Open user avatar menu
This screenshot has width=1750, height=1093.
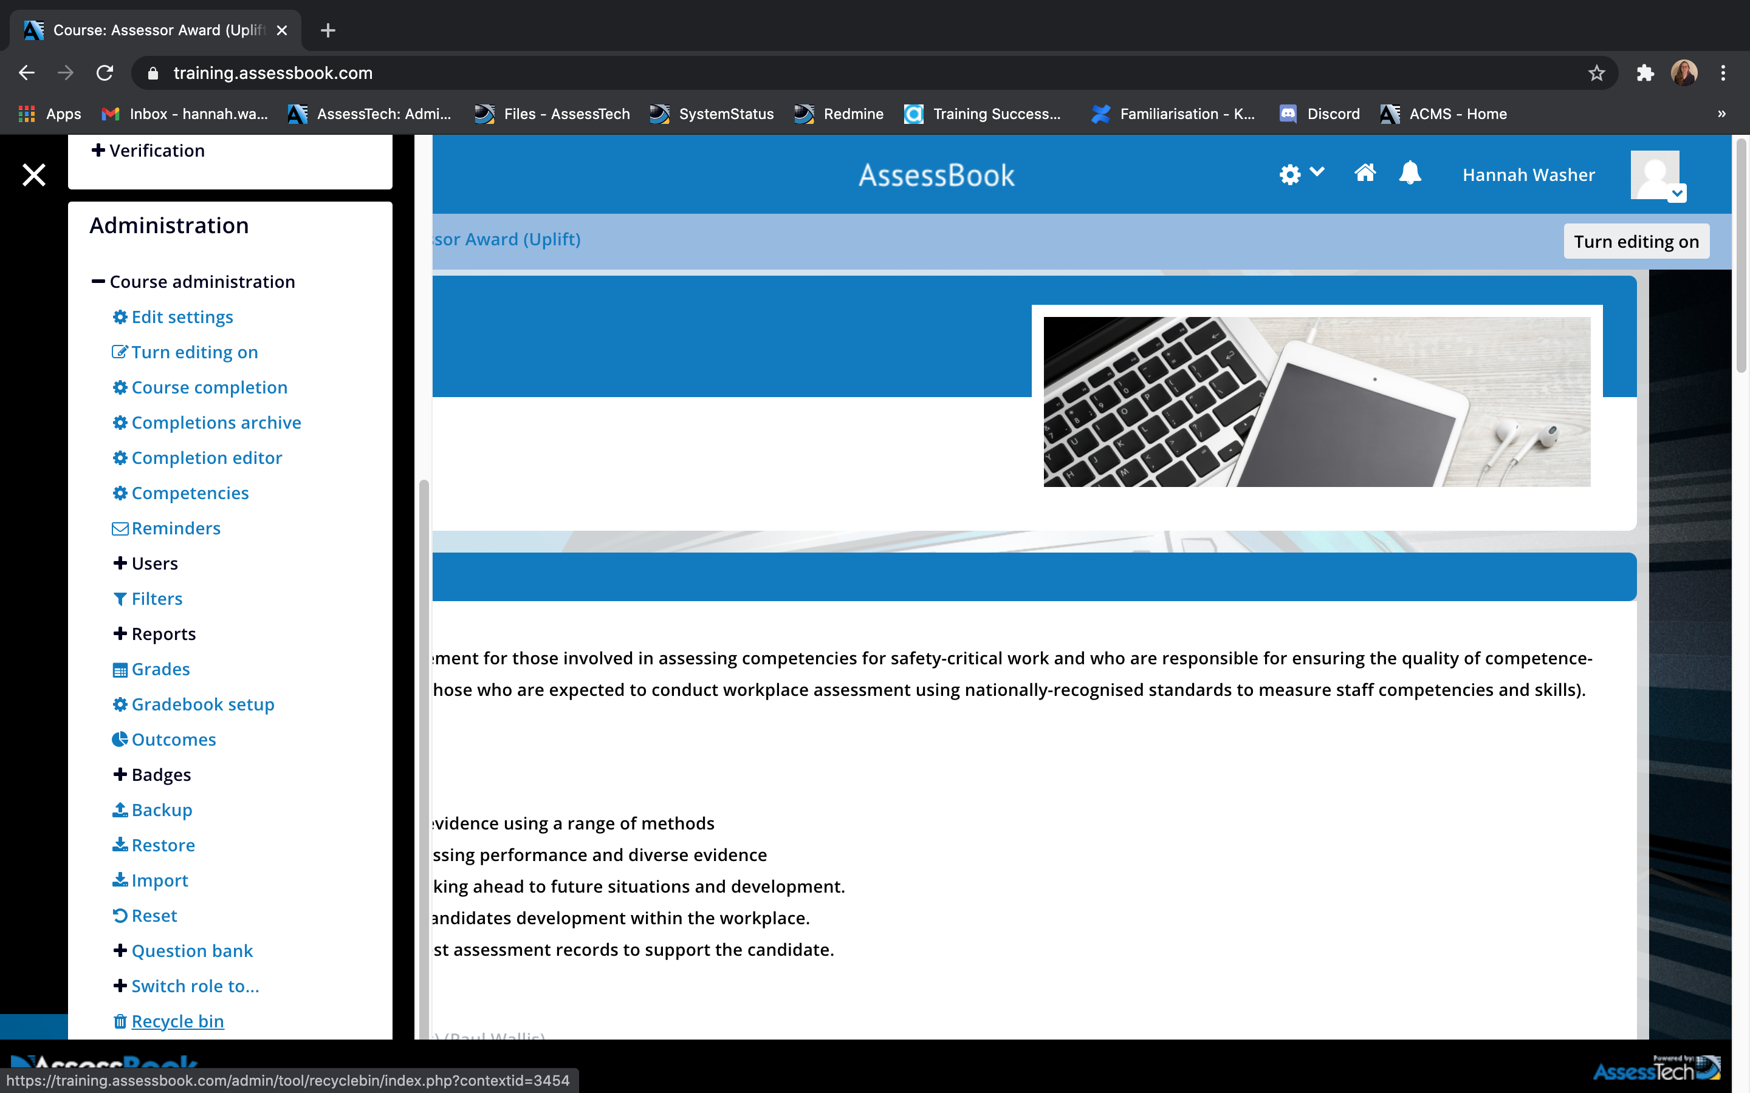click(x=1658, y=175)
